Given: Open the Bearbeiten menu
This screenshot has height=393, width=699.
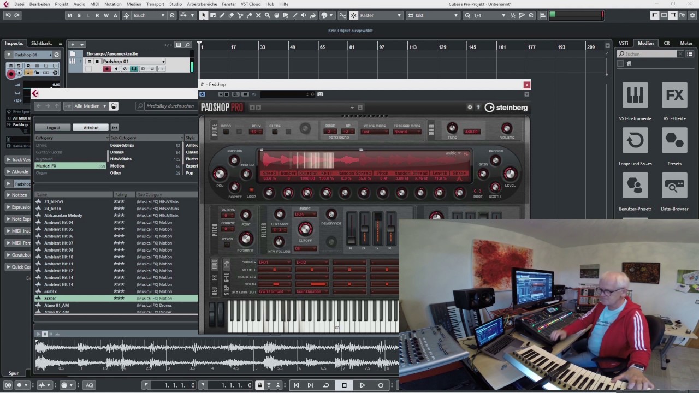Looking at the screenshot, I should (x=39, y=4).
